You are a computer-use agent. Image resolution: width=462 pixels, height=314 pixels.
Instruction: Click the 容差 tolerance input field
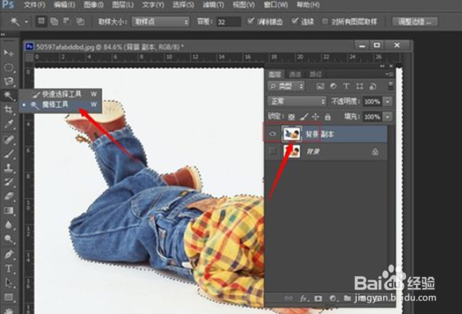coord(228,21)
